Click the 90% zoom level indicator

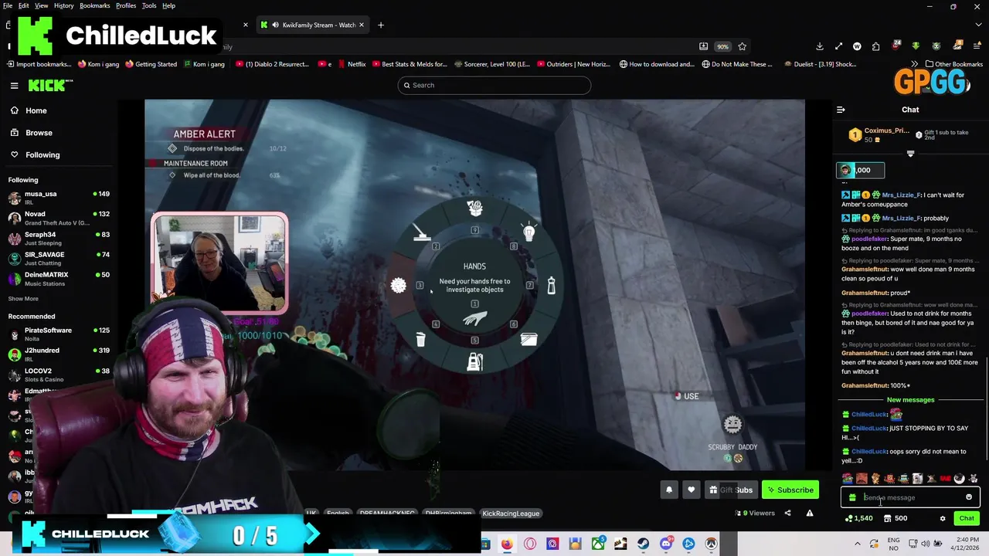pos(722,46)
